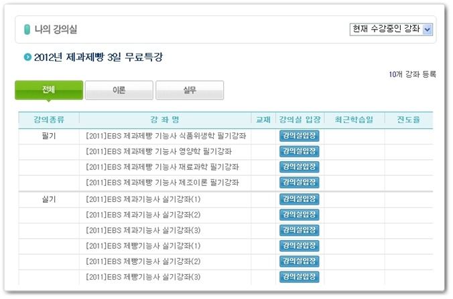This screenshot has width=453, height=299.
Task: Click the 필기 category cell
Action: [x=49, y=136]
